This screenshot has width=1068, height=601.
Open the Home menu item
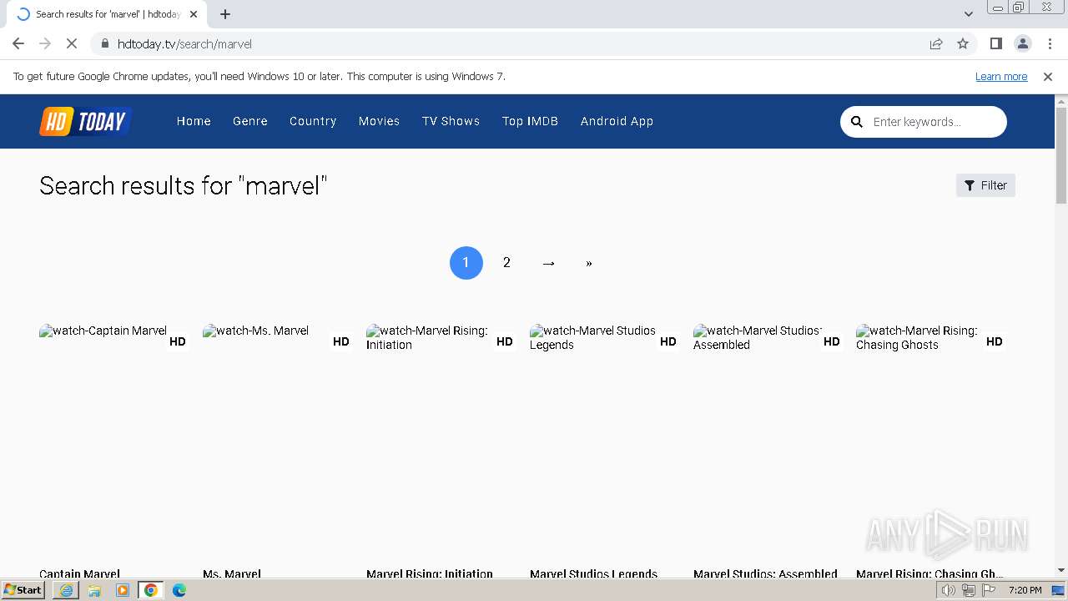click(194, 121)
